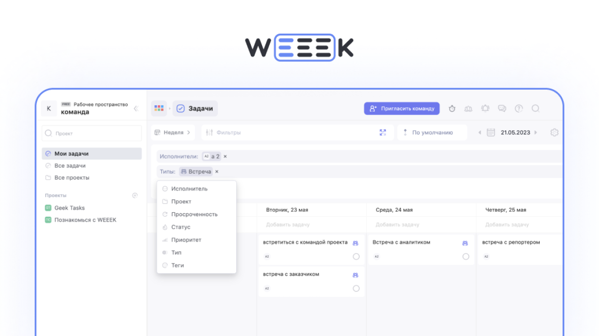599x336 pixels.
Task: Click the timer stopwatch icon
Action: click(x=452, y=109)
